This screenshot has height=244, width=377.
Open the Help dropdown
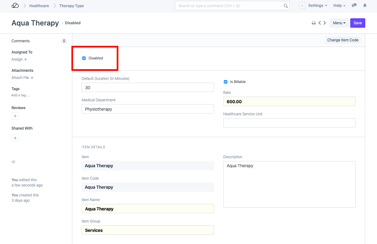click(339, 6)
